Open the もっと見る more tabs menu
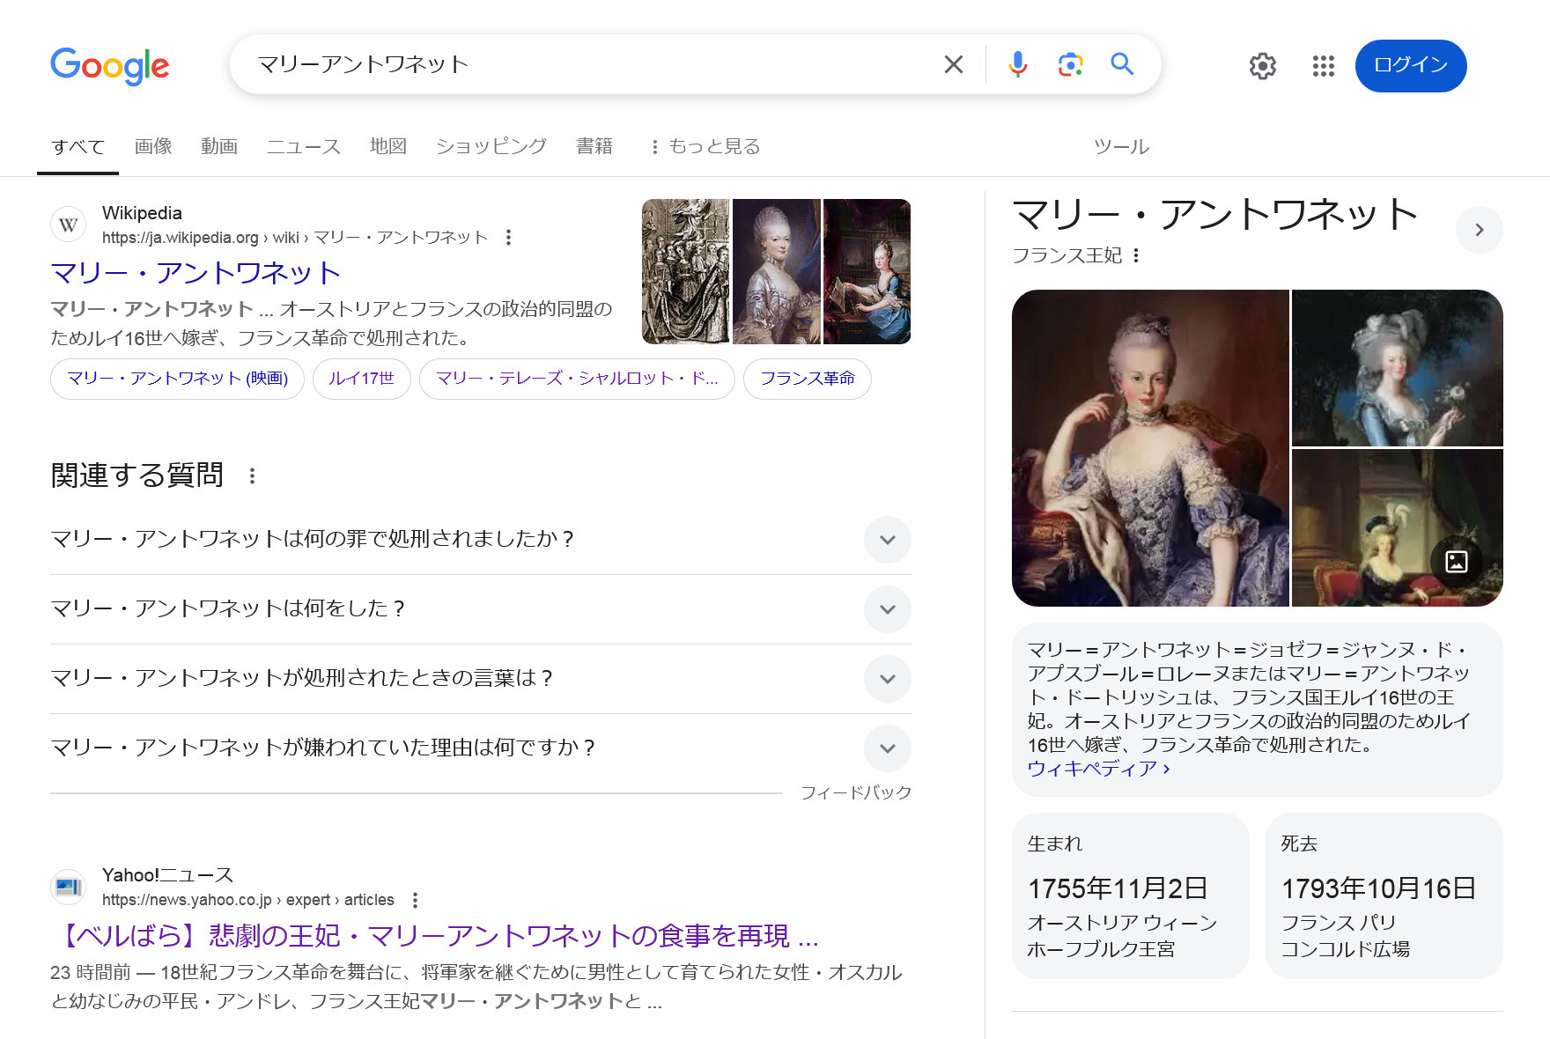This screenshot has height=1039, width=1550. pyautogui.click(x=705, y=147)
